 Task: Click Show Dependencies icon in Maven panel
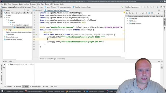coord(152,13)
